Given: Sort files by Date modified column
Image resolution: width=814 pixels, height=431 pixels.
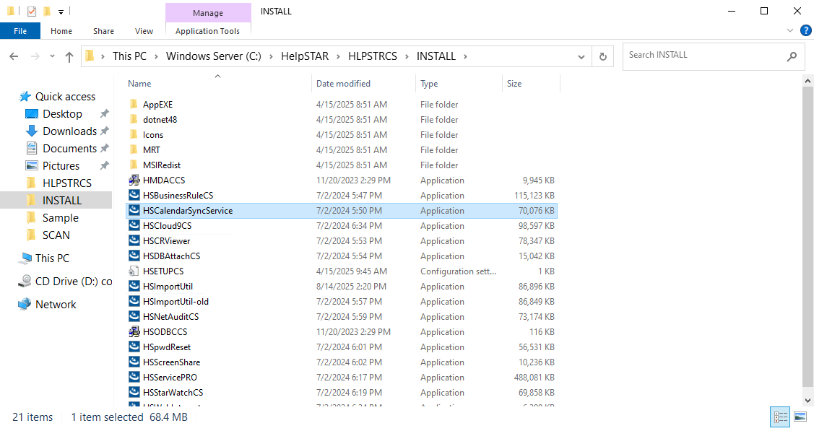Looking at the screenshot, I should pos(343,84).
